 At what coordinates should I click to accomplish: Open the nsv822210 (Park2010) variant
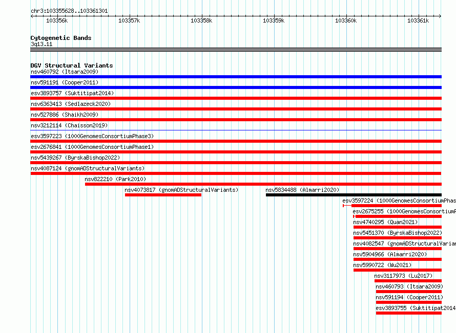tap(115, 179)
